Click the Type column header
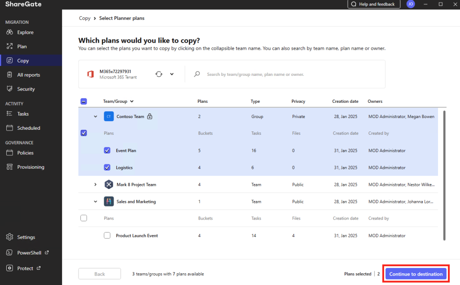 [255, 101]
